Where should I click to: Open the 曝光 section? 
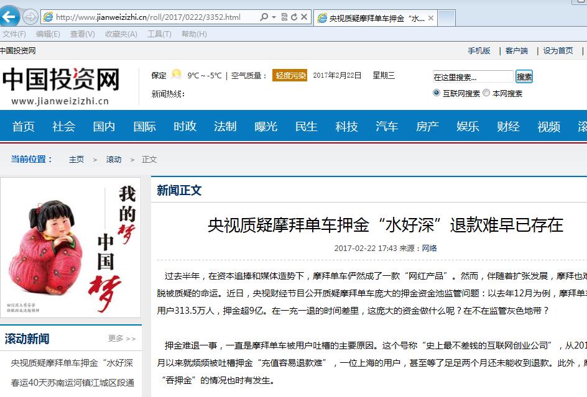pos(266,127)
